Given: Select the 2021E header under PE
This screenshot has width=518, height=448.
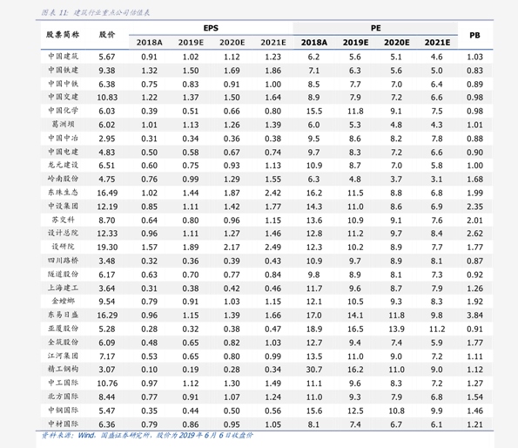Looking at the screenshot, I should coord(437,43).
